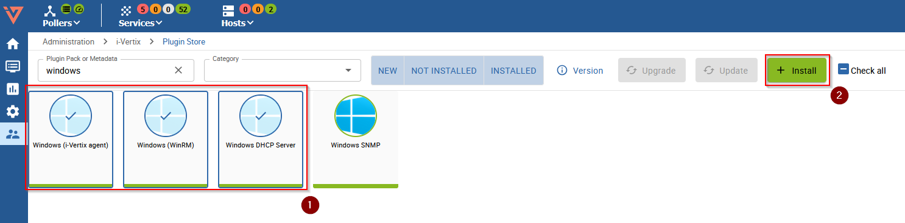
Task: Click the green poller database status icon
Action: coord(66,9)
